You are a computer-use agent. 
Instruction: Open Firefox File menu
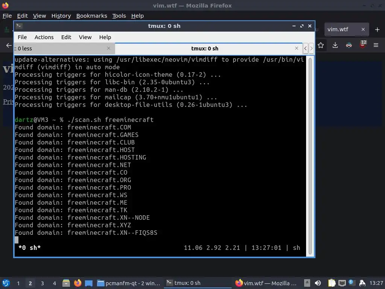7,16
